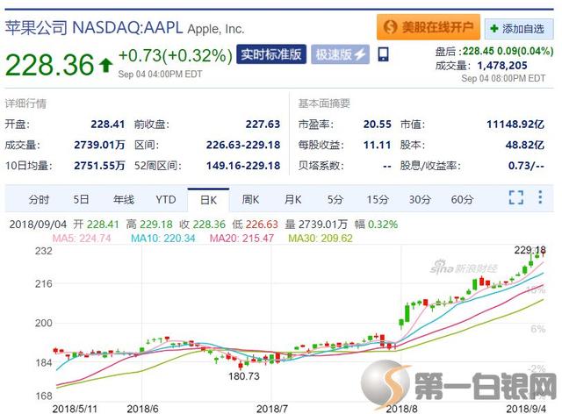Click the 2018/09/04 date in the chart header

pyautogui.click(x=38, y=225)
